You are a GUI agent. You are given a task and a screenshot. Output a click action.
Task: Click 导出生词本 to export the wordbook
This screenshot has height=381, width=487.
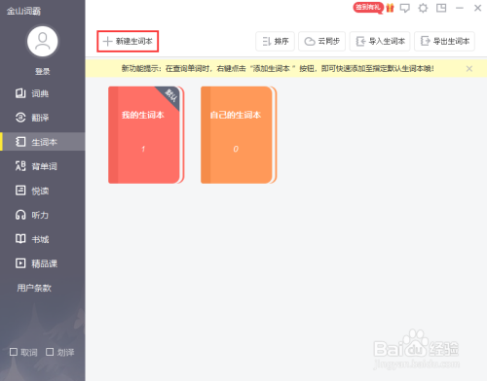pyautogui.click(x=444, y=41)
